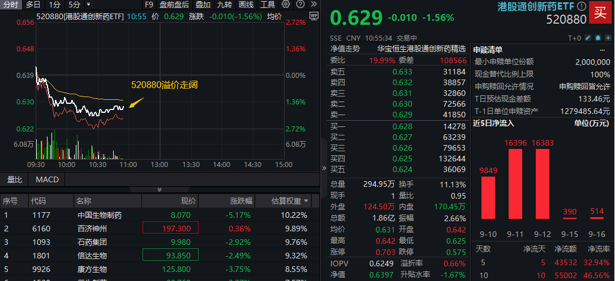615x281 pixels.
Task: Sort by 估算权重 column arrow
Action: (307, 201)
